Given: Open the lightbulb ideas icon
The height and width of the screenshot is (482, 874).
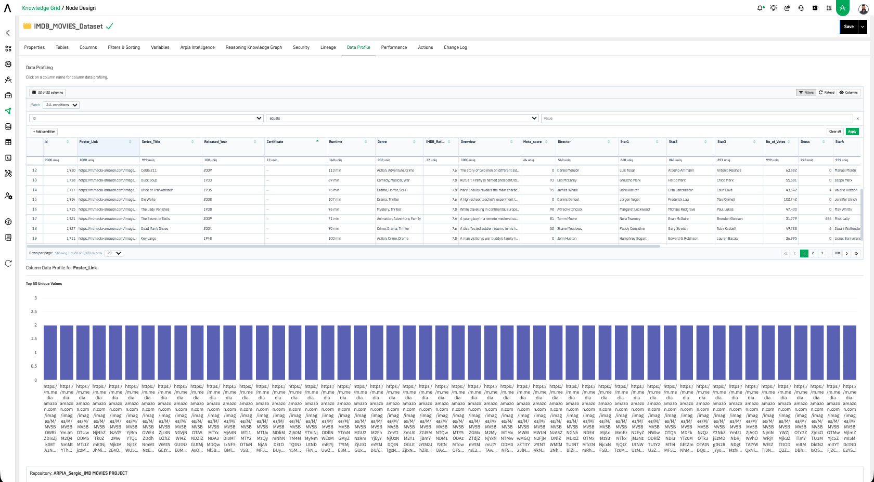Looking at the screenshot, I should coord(774,8).
